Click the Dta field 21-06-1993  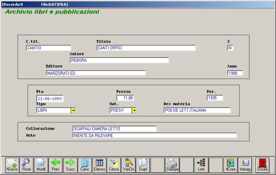pos(50,99)
